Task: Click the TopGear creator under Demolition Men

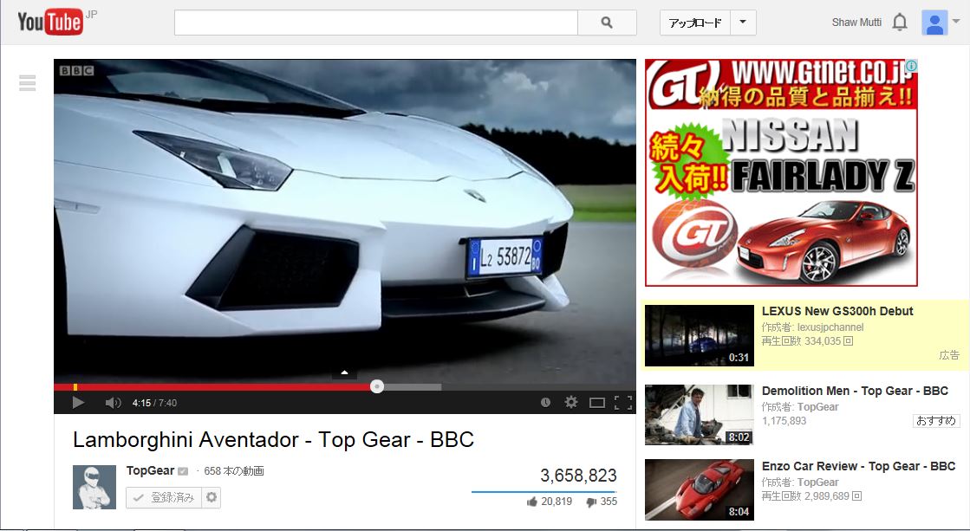Action: coord(817,407)
